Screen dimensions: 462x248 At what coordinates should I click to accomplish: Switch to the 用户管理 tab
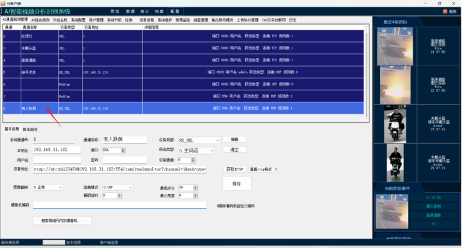point(96,20)
